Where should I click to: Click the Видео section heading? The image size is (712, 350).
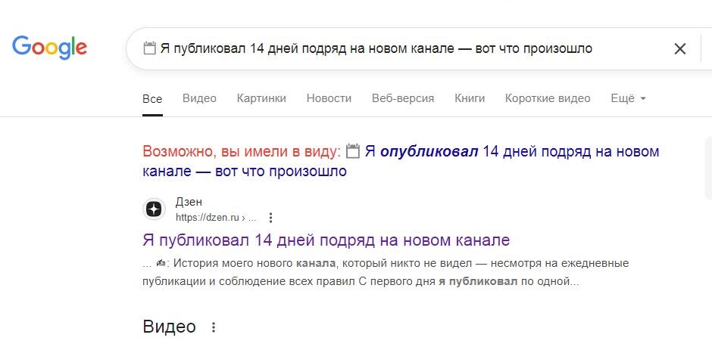coord(170,327)
